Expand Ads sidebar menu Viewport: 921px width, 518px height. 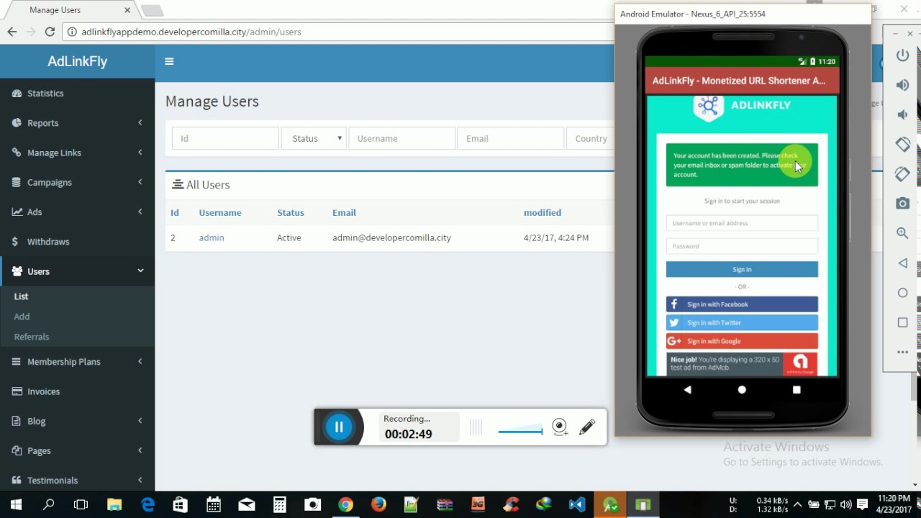(77, 212)
